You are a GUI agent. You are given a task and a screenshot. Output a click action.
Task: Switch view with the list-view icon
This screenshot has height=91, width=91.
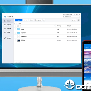[x=78, y=20]
